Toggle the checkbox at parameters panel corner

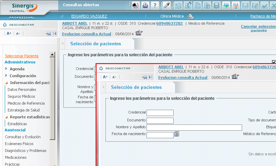pyautogui.click(x=274, y=62)
